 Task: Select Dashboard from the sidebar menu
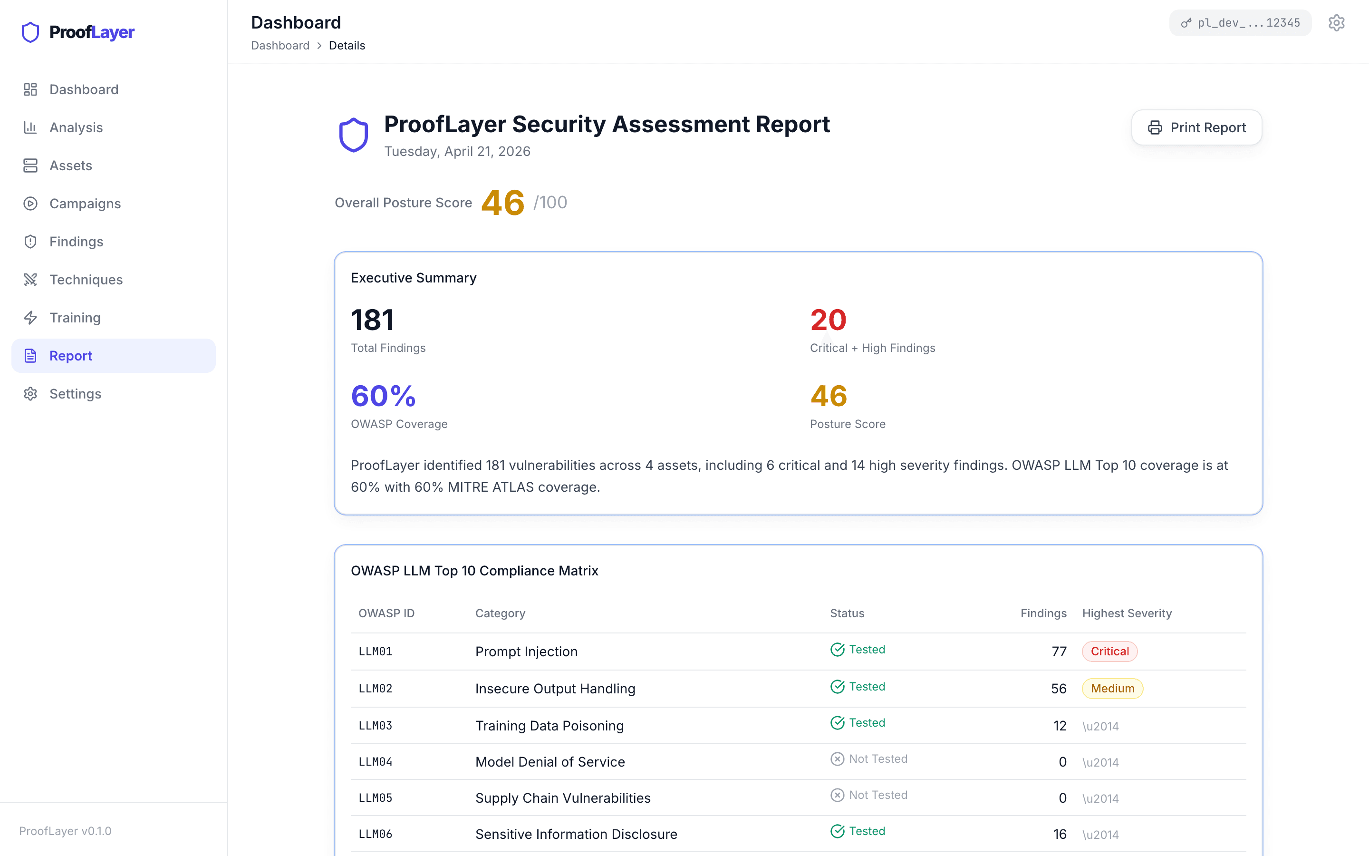pyautogui.click(x=83, y=89)
